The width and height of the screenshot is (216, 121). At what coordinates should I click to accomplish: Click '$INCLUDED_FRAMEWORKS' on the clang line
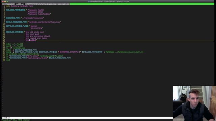(x=92, y=52)
